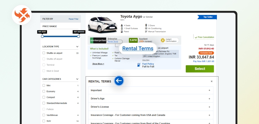Click the 2 Doors icon
This screenshot has height=124, width=259.
click(146, 25)
